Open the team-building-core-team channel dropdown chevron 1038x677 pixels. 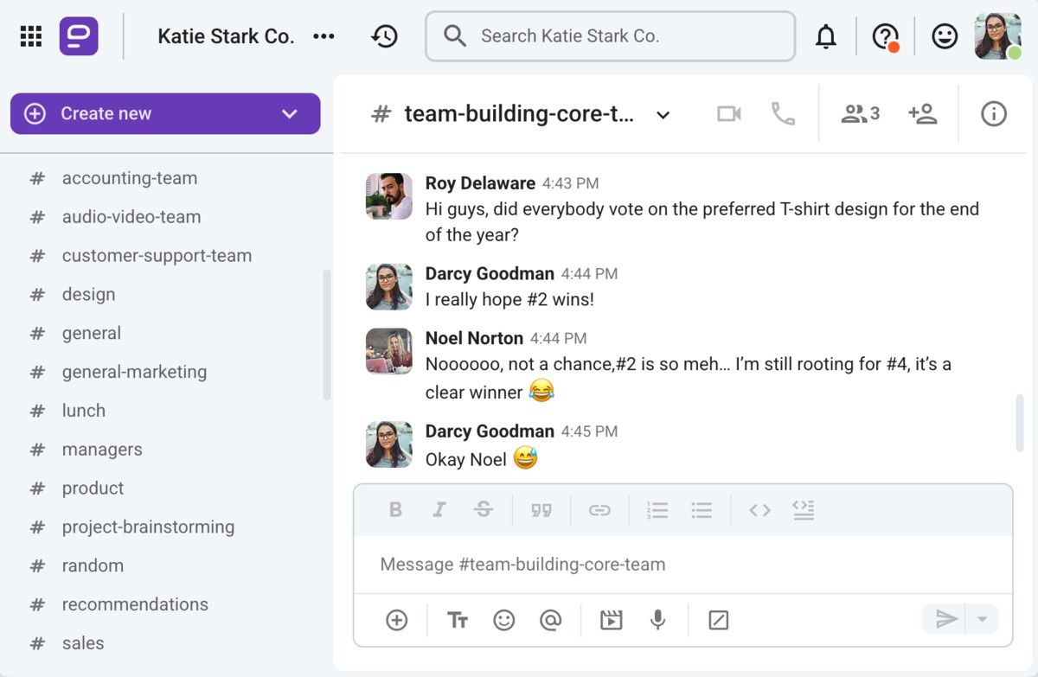click(x=663, y=115)
